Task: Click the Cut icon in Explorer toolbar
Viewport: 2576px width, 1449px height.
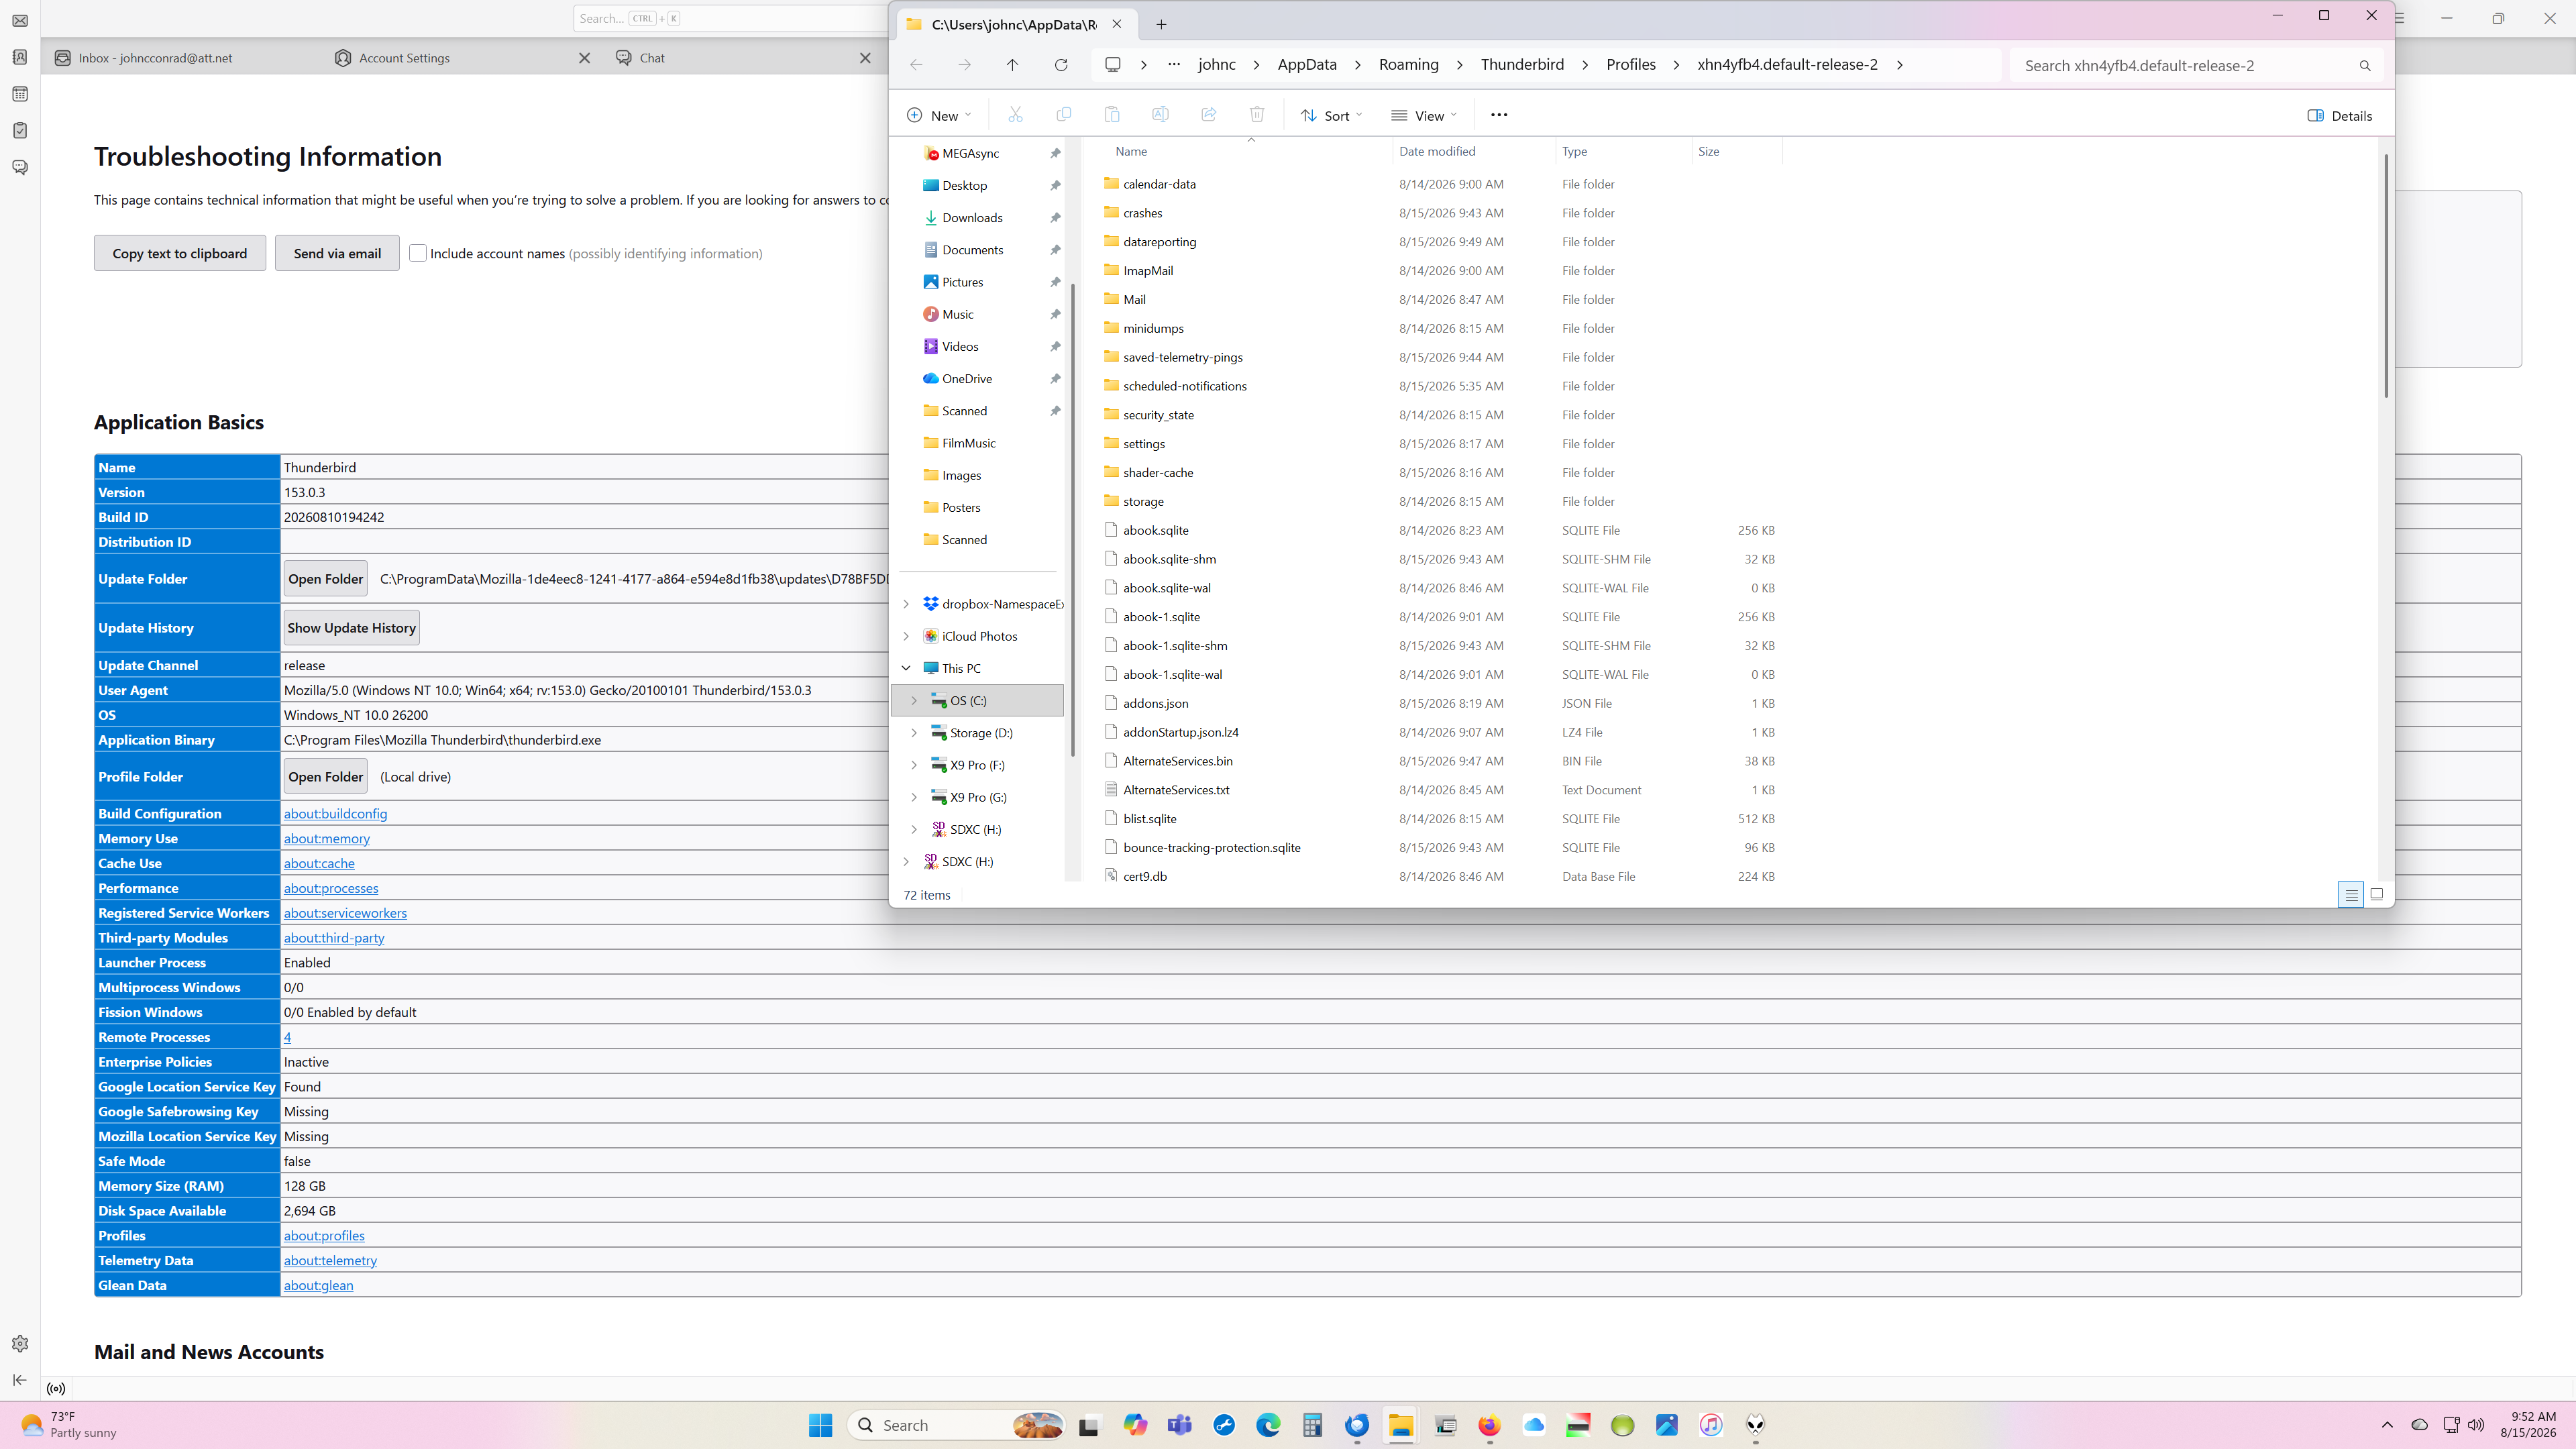Action: (x=1015, y=115)
